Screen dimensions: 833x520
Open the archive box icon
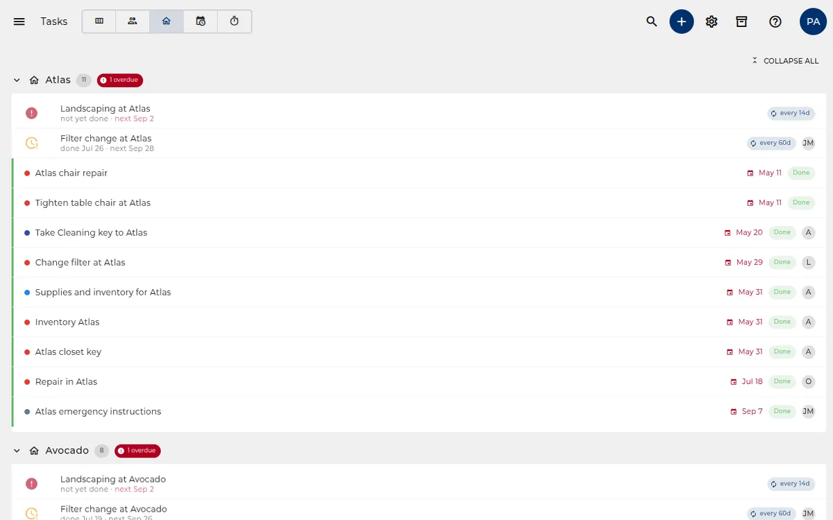[741, 21]
